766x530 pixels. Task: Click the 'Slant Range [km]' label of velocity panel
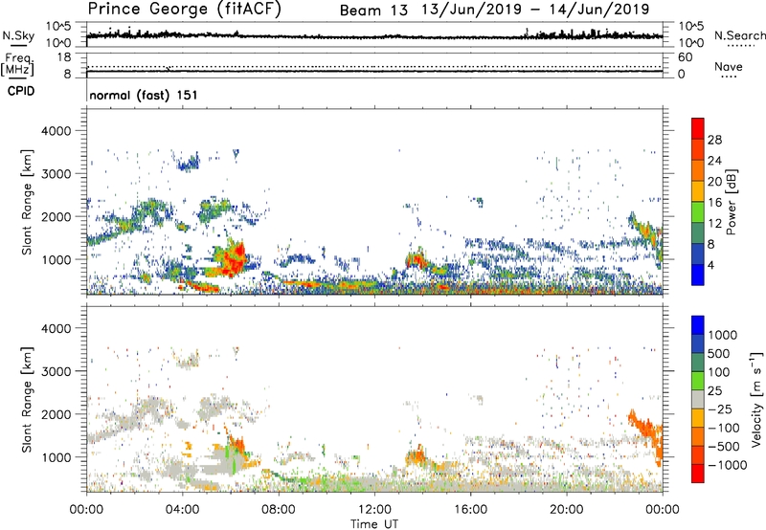(x=27, y=400)
